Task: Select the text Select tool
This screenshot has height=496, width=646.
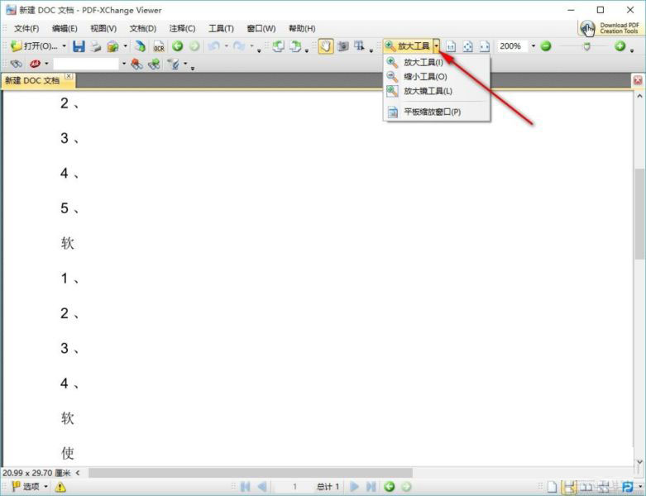Action: pyautogui.click(x=359, y=46)
